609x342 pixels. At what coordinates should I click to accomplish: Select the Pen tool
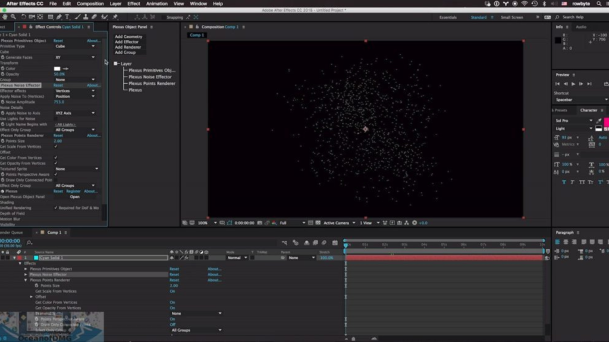click(59, 17)
